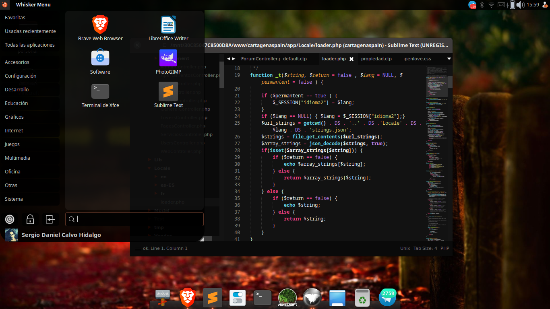Open the settings gear in the Whisker menu
Viewport: 550px width, 309px height.
point(10,219)
